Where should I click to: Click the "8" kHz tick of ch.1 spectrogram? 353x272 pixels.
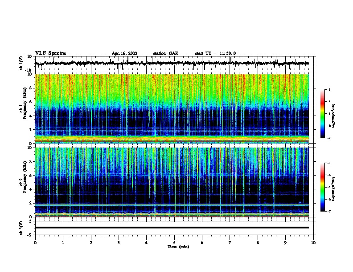pyautogui.click(x=31, y=88)
